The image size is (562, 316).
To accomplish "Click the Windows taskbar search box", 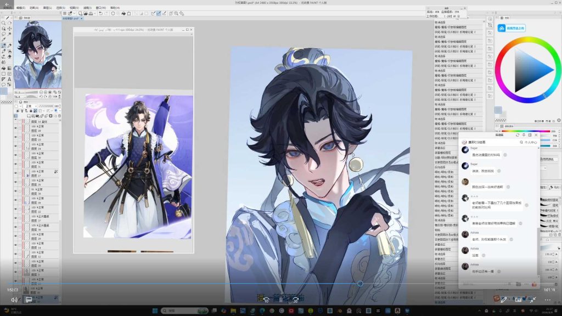I will pyautogui.click(x=184, y=311).
